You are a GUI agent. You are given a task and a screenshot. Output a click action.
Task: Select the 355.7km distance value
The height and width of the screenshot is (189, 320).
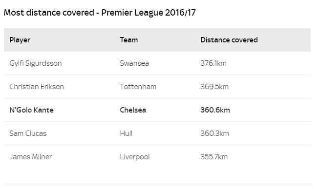(x=214, y=157)
